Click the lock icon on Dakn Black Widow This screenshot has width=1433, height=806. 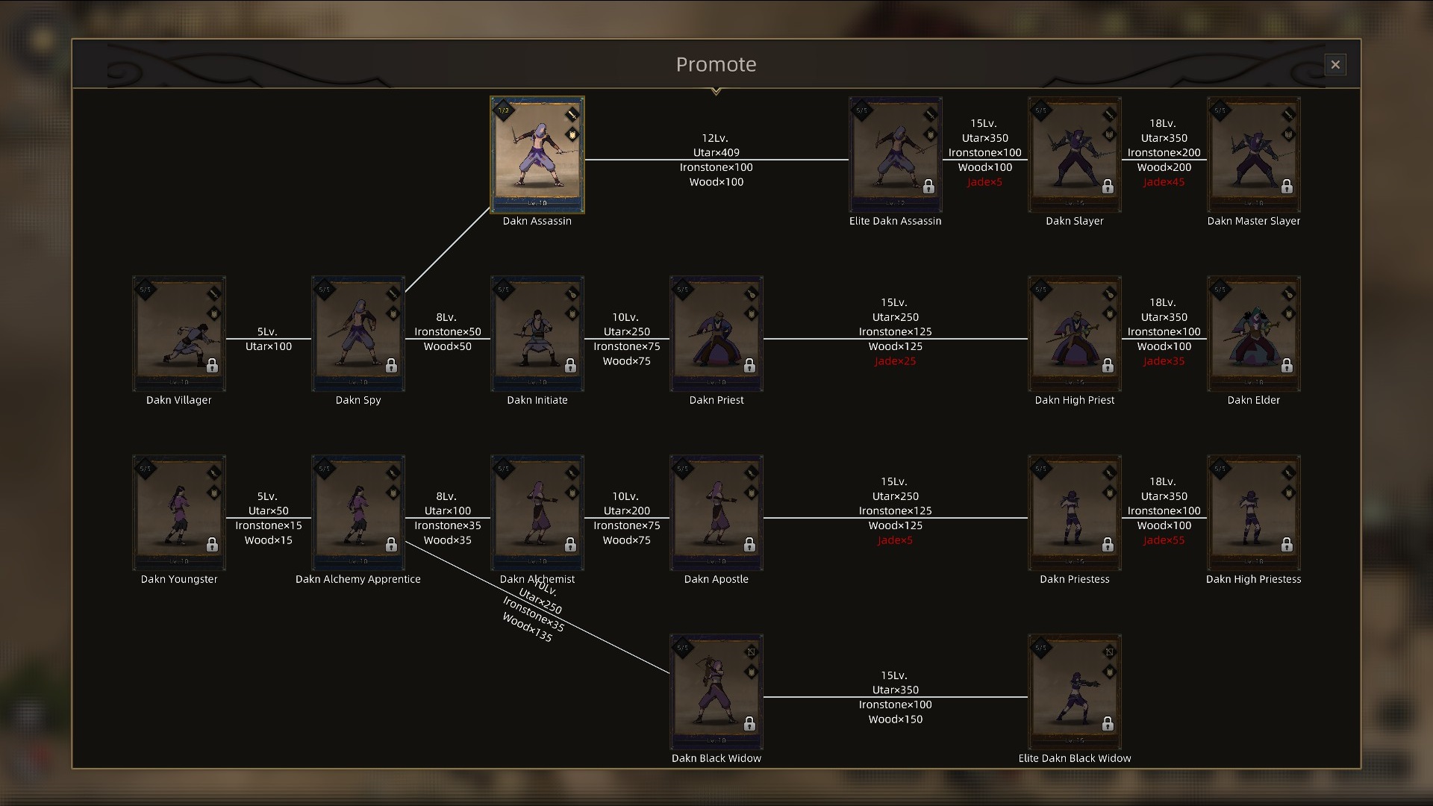pyautogui.click(x=749, y=724)
